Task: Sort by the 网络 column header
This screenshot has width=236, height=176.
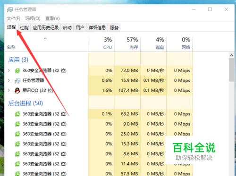Action: 179,44
